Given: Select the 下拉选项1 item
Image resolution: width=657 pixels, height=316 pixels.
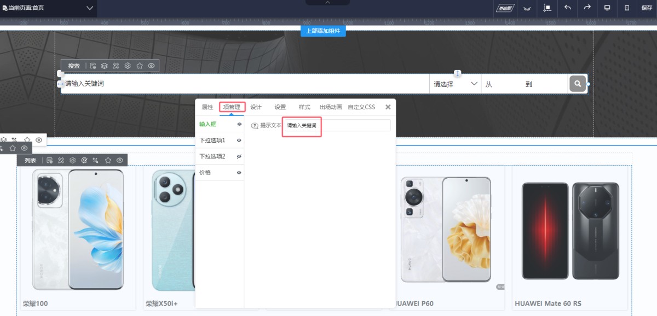Looking at the screenshot, I should click(x=220, y=141).
